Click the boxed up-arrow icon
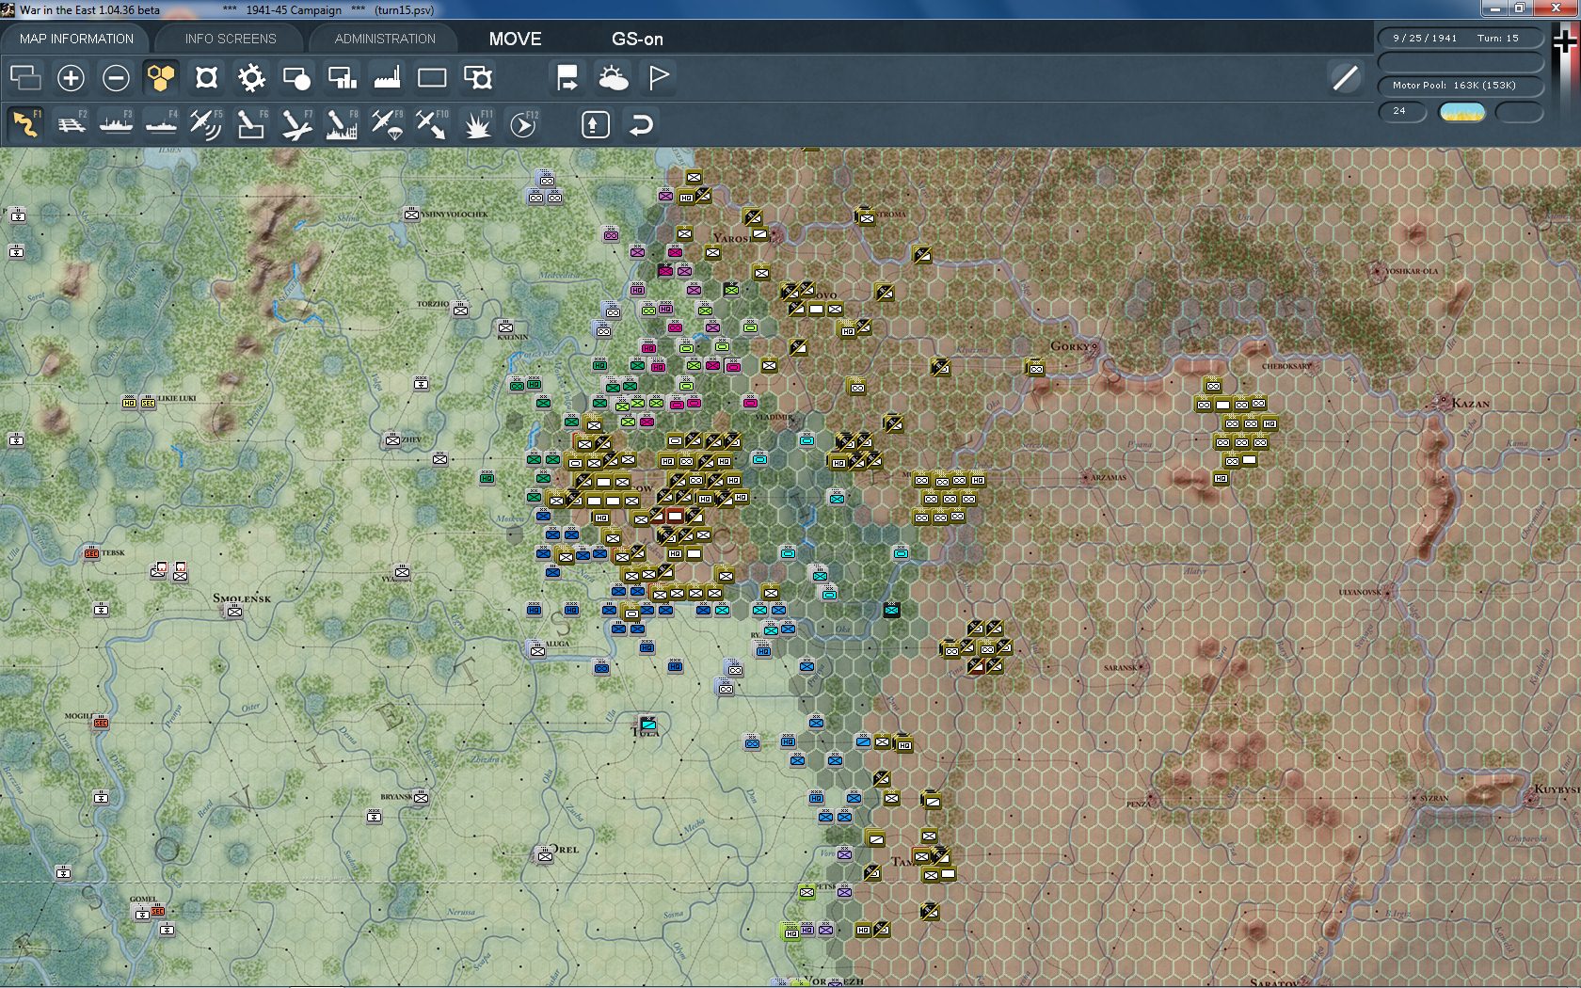 595,124
